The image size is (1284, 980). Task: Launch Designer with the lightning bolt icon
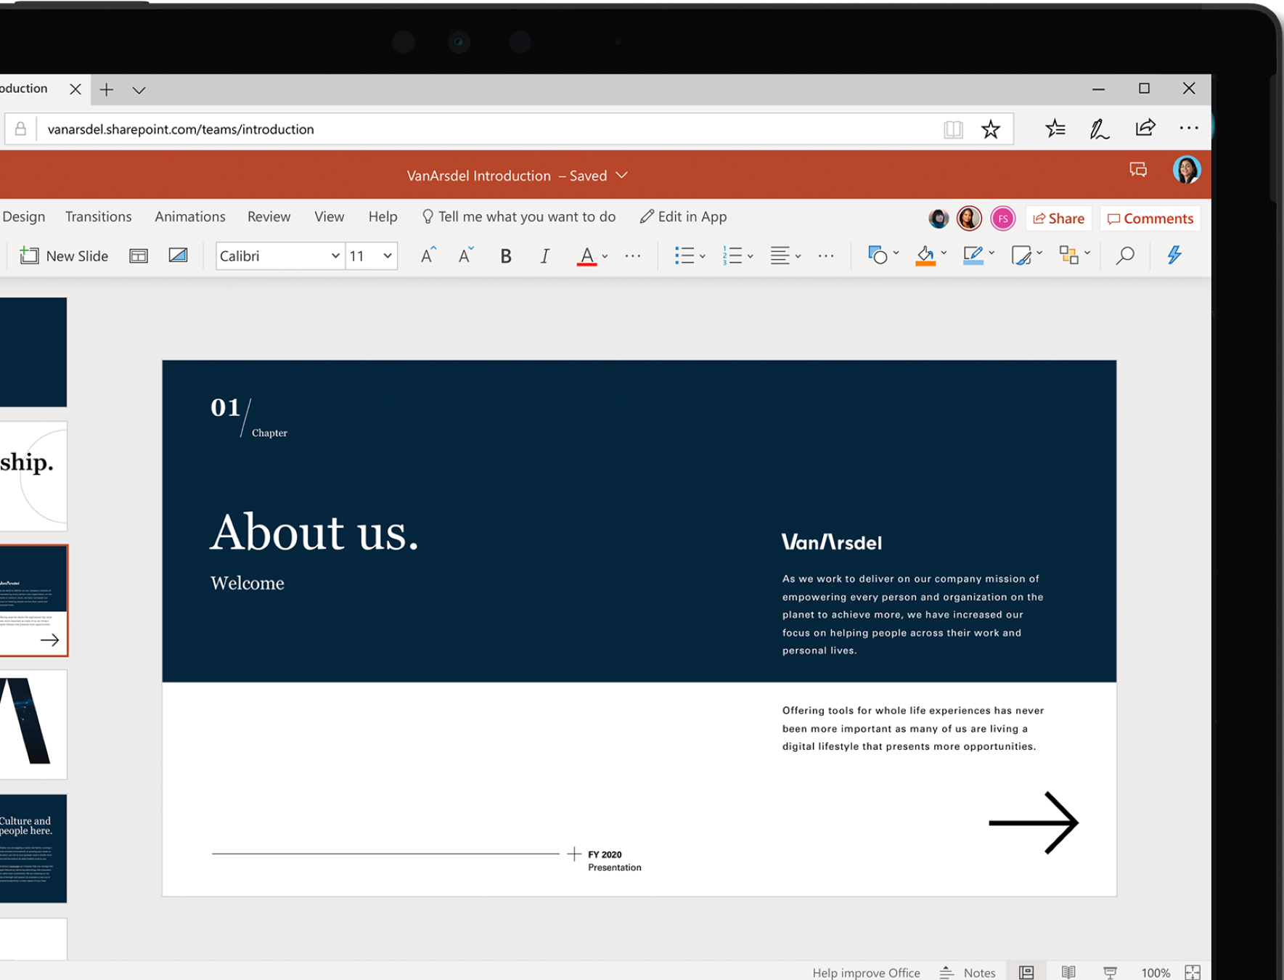(x=1174, y=255)
